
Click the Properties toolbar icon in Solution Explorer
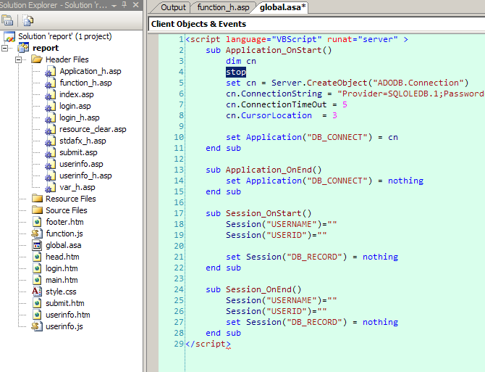(x=7, y=20)
